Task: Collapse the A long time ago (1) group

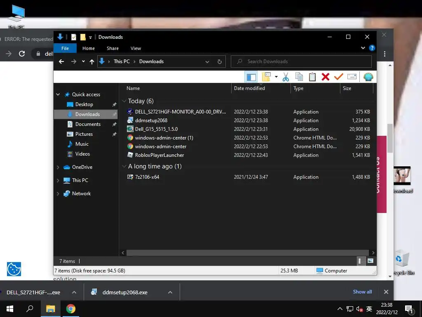Action: point(124,166)
